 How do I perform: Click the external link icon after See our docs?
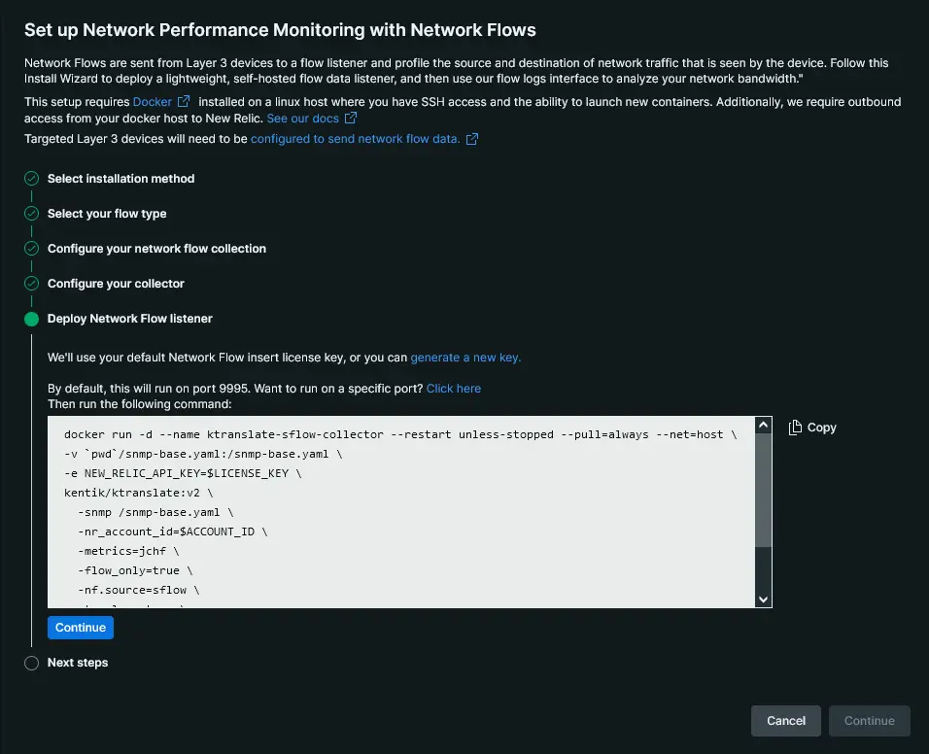[x=351, y=119]
